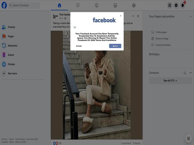Open the Pages flag tab

coord(78,5)
